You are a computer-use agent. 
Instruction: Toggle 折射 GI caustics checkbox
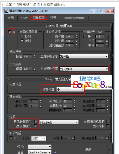coord(22,41)
